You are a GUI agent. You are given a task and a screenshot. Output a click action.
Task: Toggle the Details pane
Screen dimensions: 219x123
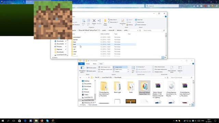point(91,71)
